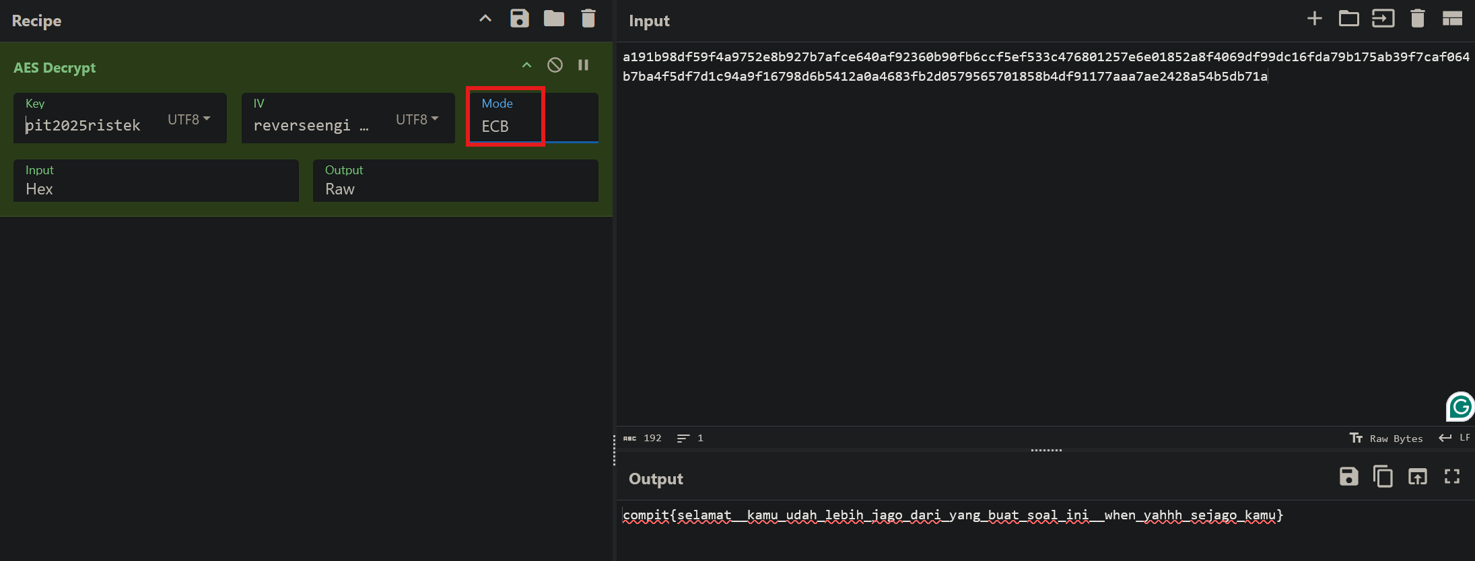Load a saved recipe via folder icon

pyautogui.click(x=553, y=19)
